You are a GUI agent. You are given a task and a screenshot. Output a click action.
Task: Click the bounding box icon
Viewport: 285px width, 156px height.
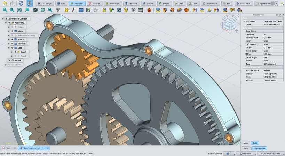click(43, 10)
